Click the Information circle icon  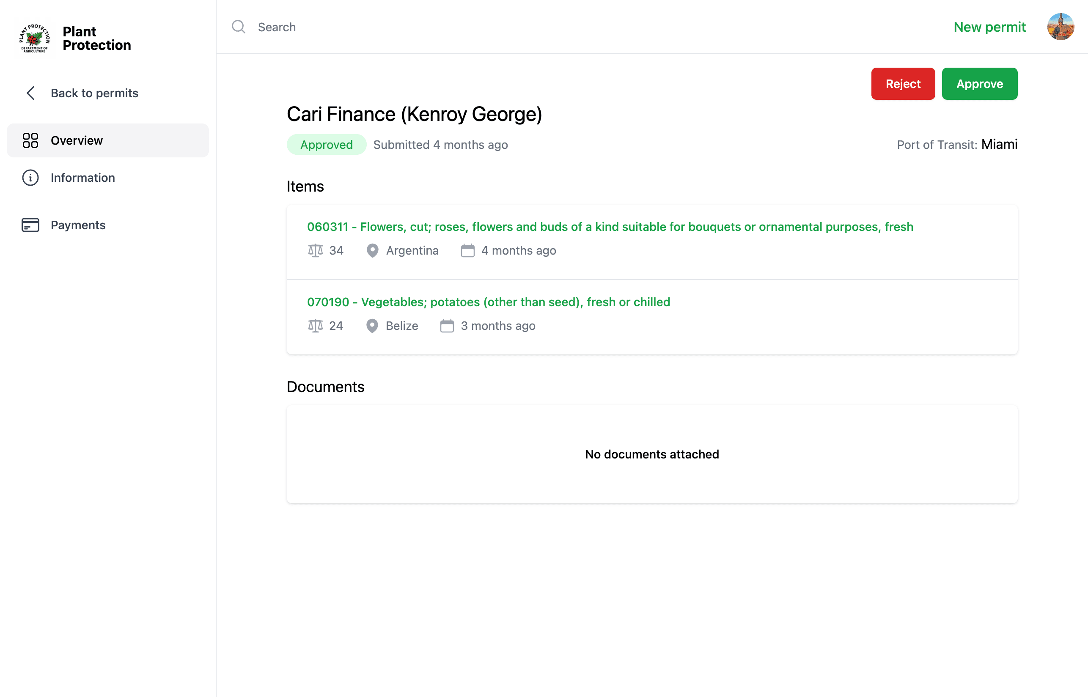(30, 178)
